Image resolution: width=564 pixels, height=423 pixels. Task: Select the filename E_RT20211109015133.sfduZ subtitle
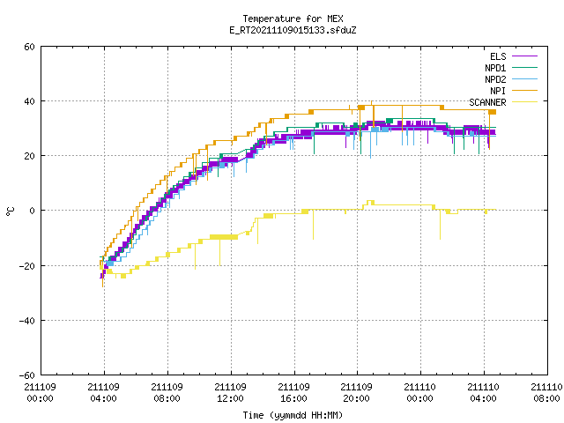pos(293,30)
